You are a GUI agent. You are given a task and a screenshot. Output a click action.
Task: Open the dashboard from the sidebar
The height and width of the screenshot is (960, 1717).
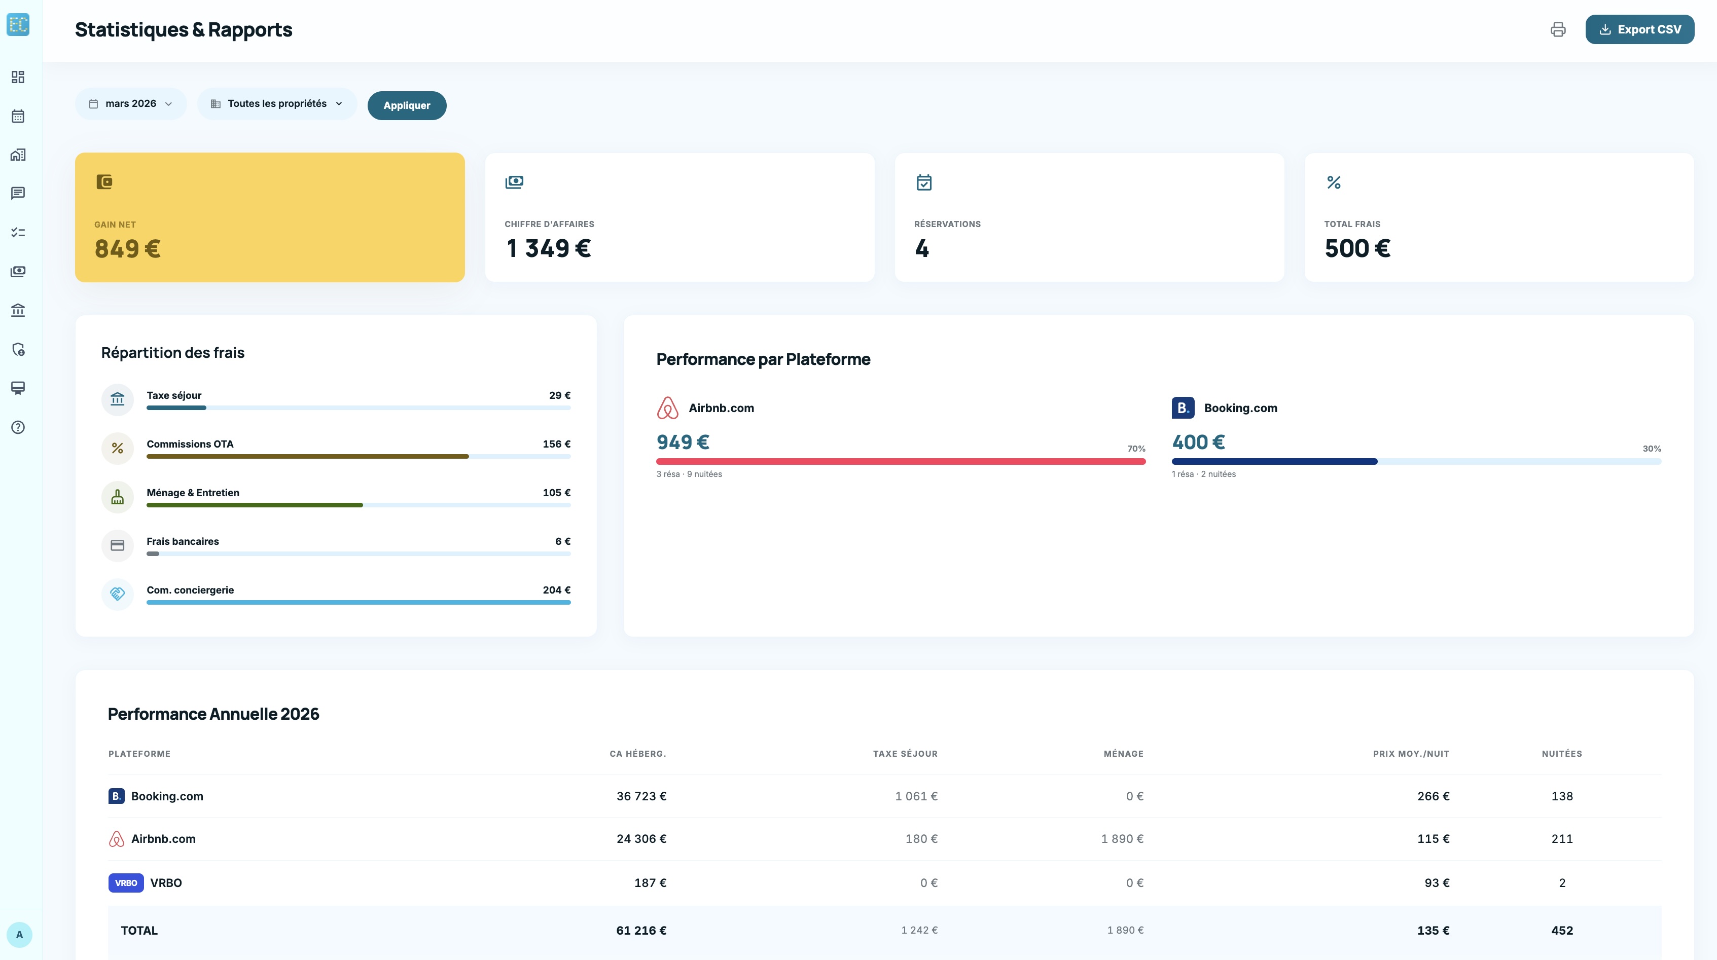click(x=19, y=77)
